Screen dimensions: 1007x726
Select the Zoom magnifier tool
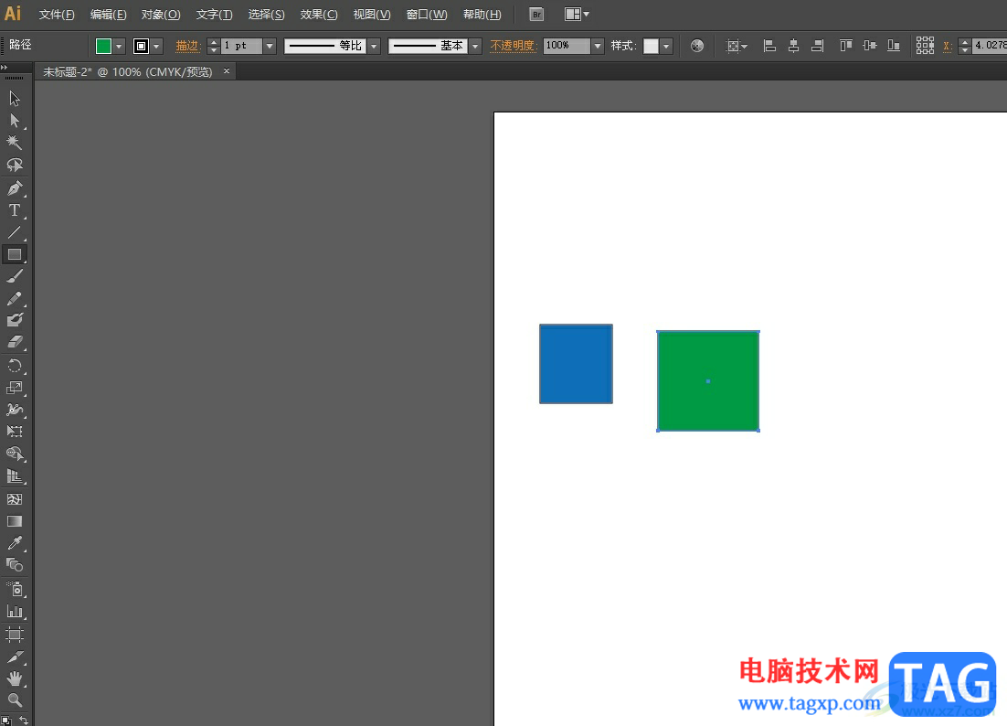15,700
